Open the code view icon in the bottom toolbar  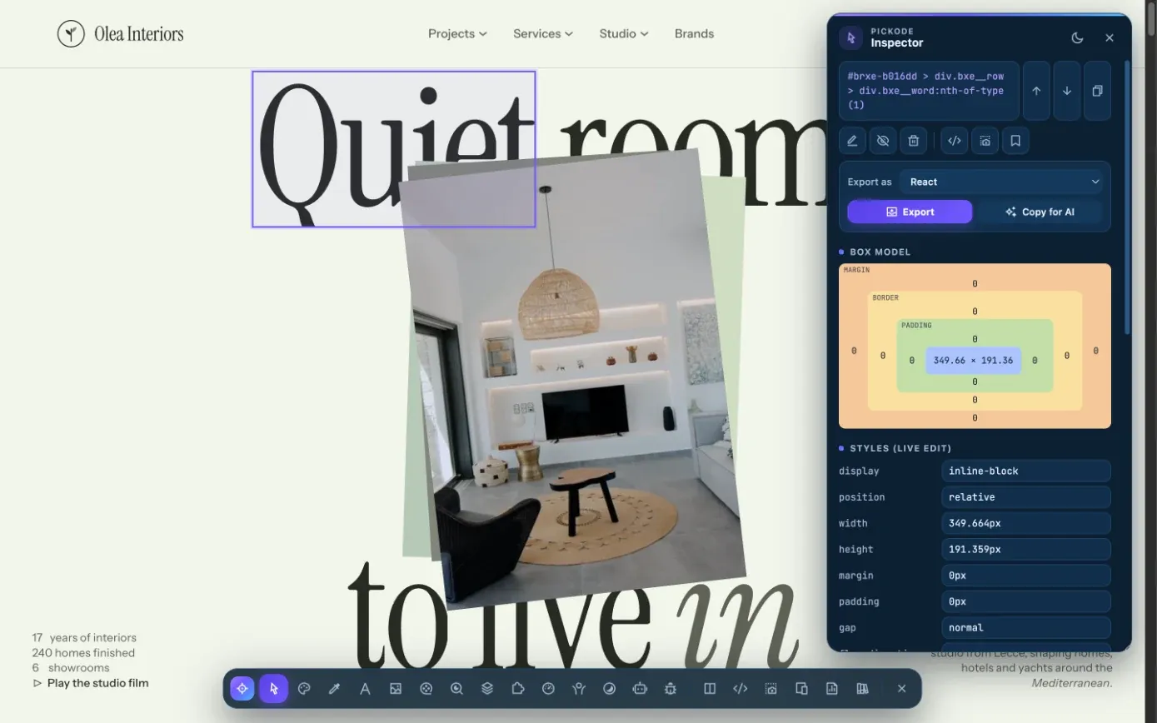coord(740,689)
